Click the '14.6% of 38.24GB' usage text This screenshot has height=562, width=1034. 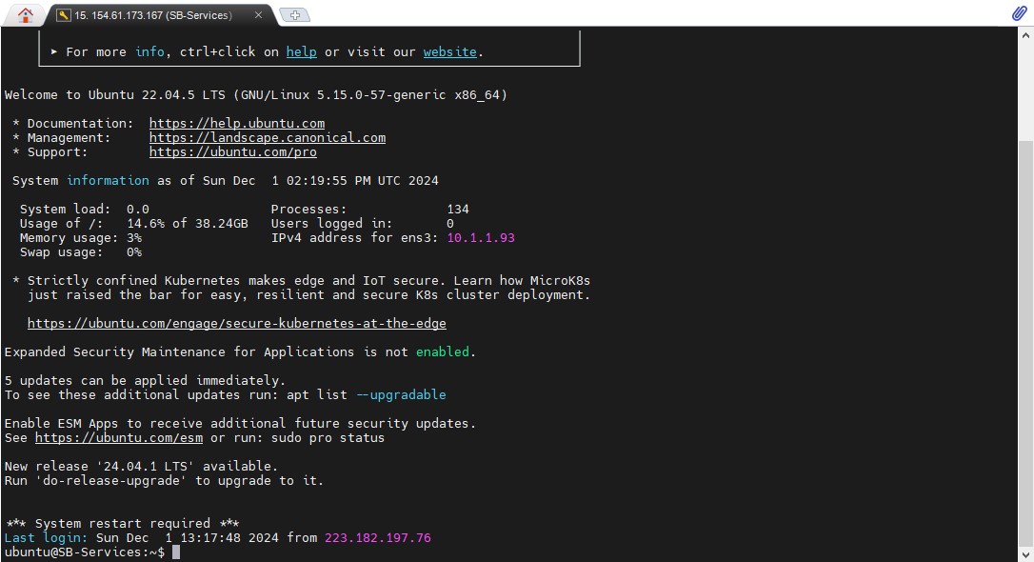point(188,224)
